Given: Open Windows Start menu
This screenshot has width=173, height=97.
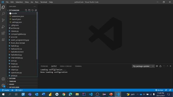Looking at the screenshot, I should pos(3,94).
